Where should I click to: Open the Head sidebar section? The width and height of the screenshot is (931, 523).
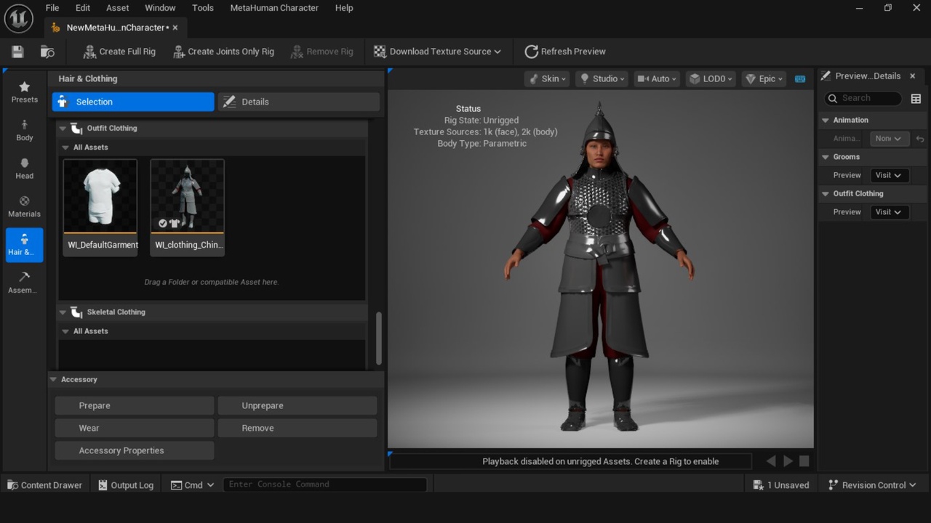pos(25,169)
